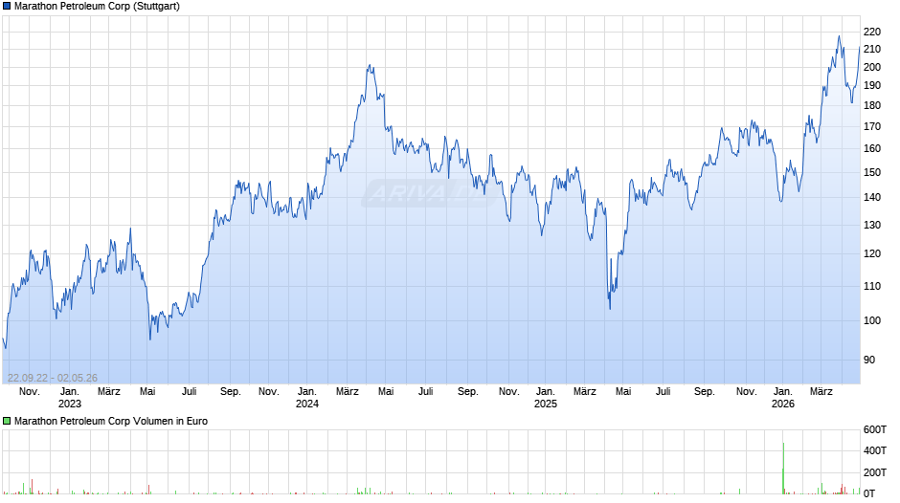The image size is (900, 503).
Task: Click the 100 price axis value
Action: point(872,320)
